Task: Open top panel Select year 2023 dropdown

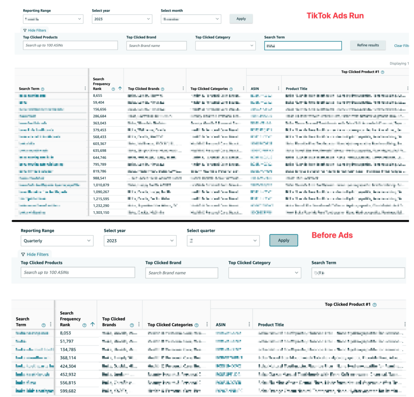Action: pos(122,19)
